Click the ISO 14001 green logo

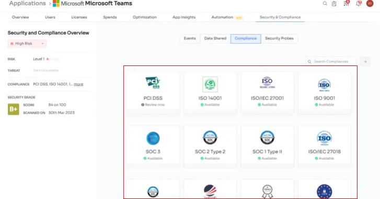(x=210, y=84)
